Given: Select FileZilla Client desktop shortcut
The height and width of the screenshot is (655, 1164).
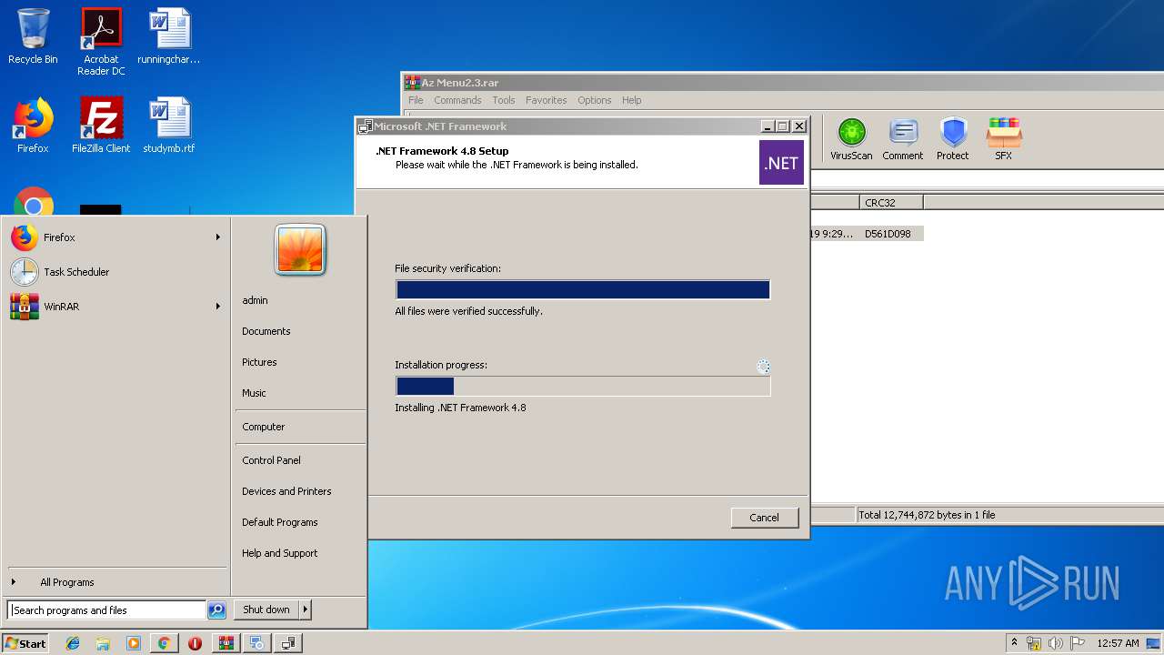Looking at the screenshot, I should (101, 125).
